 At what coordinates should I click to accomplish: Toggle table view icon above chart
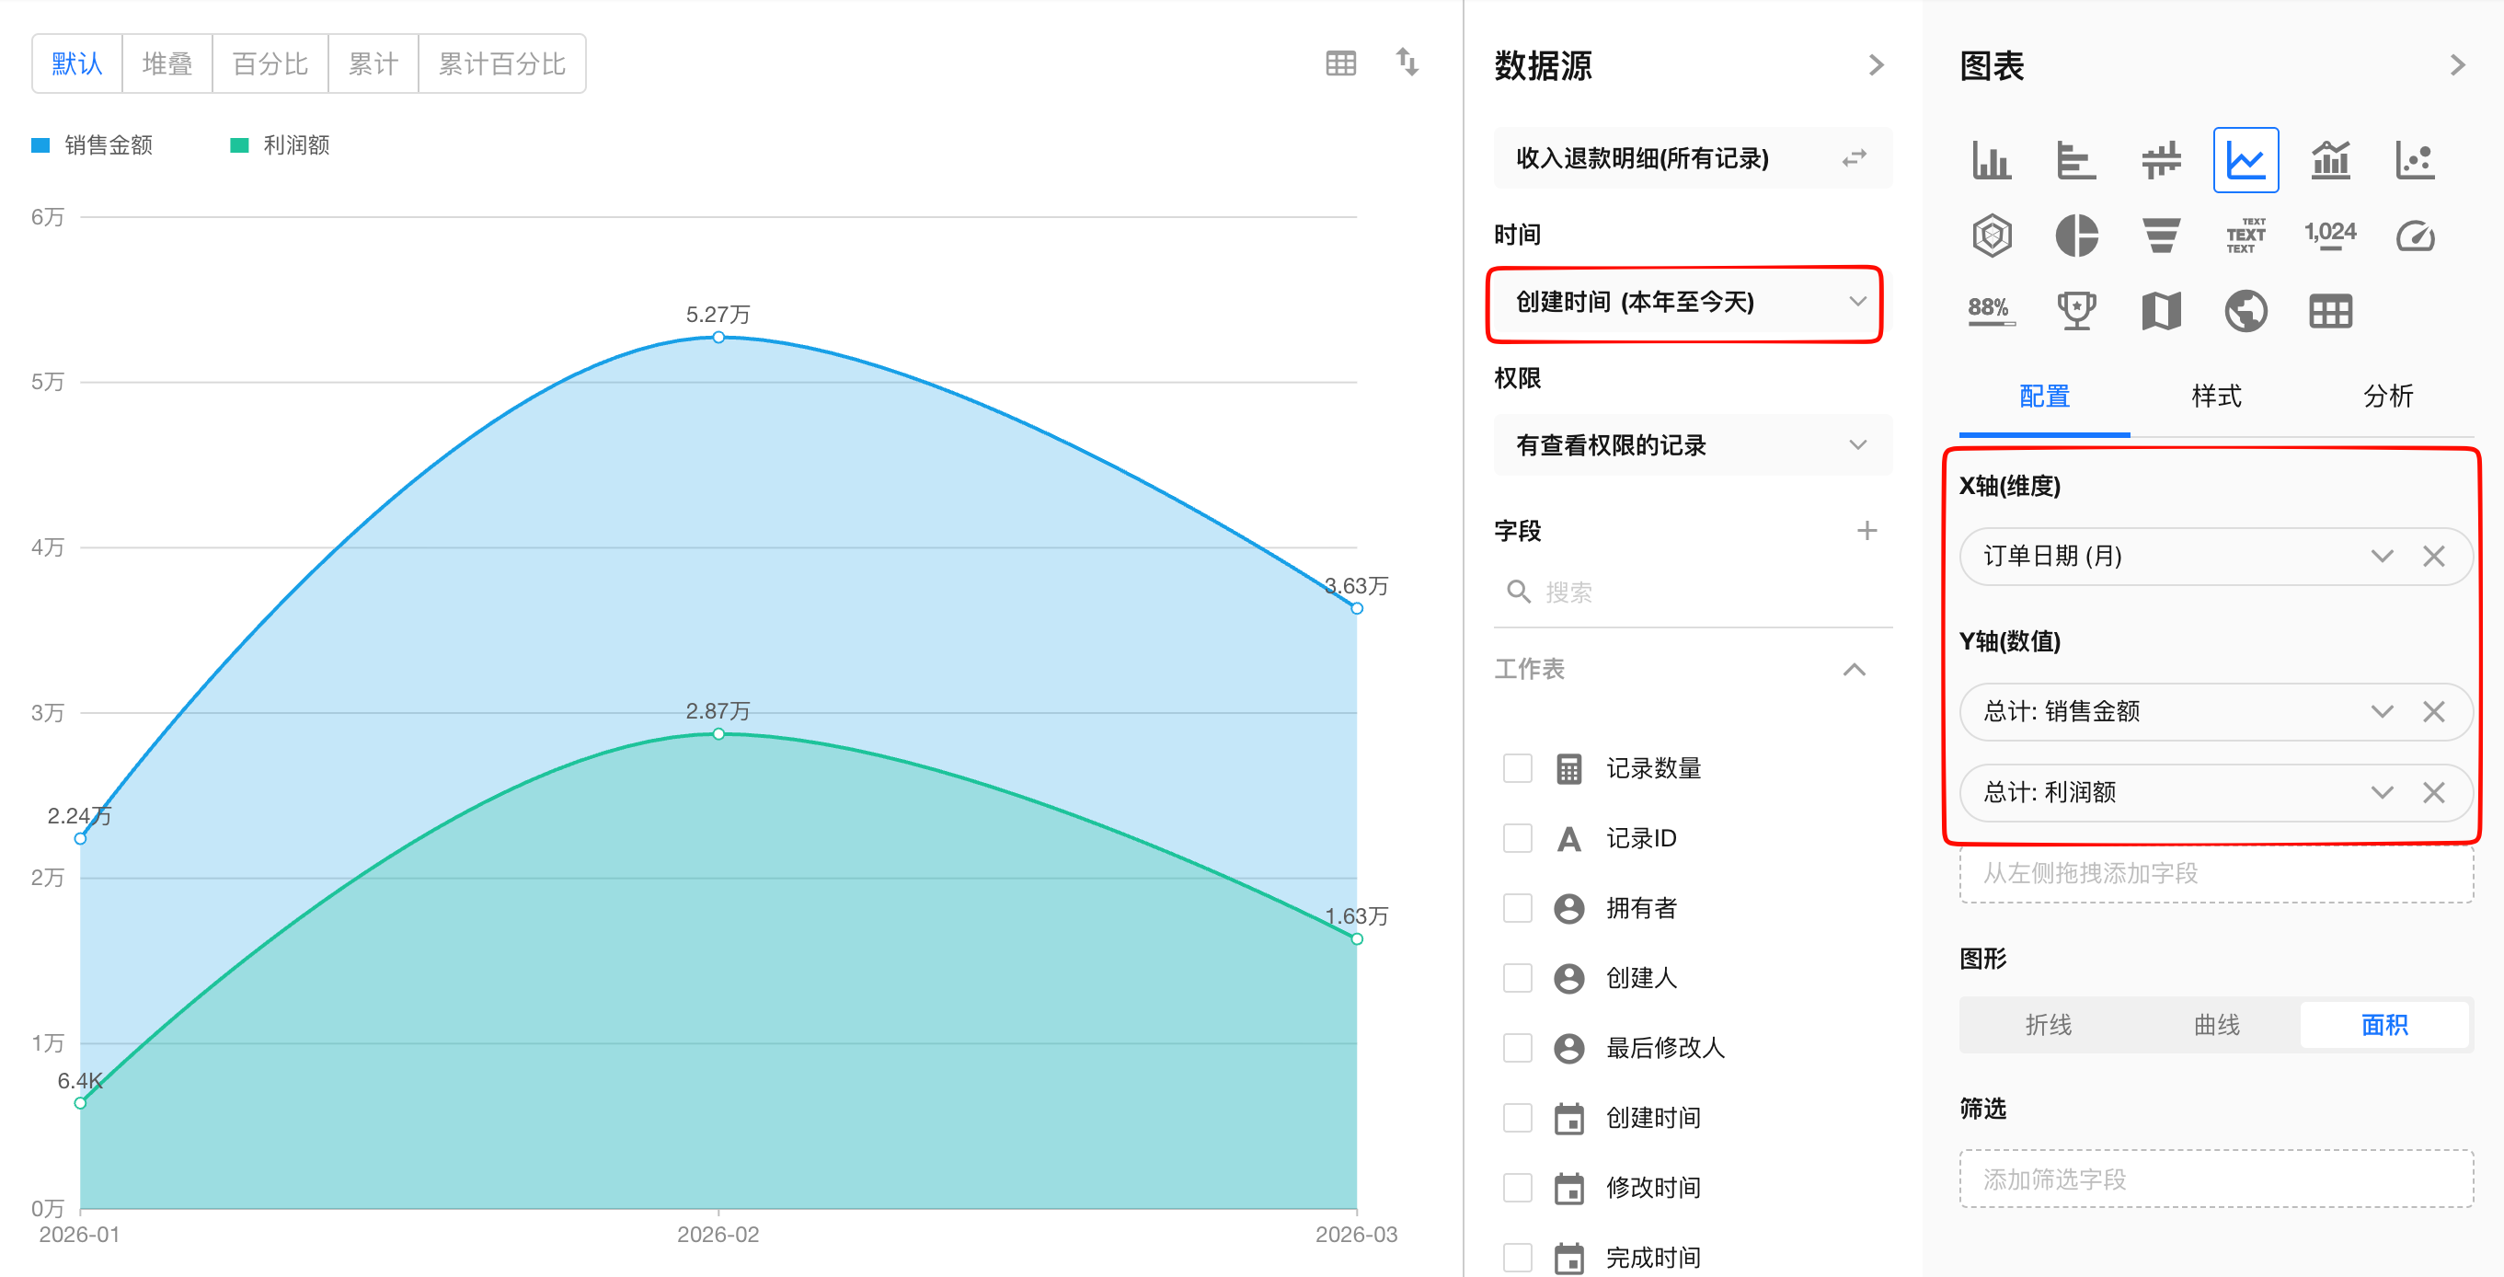pos(1340,64)
